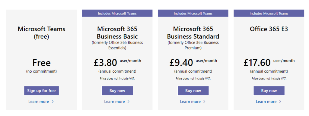Select the Includes Microsoft Teams banner above Business Standard
The image size is (309, 116).
coord(193,13)
